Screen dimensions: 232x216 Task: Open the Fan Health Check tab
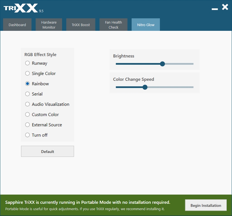(113, 25)
